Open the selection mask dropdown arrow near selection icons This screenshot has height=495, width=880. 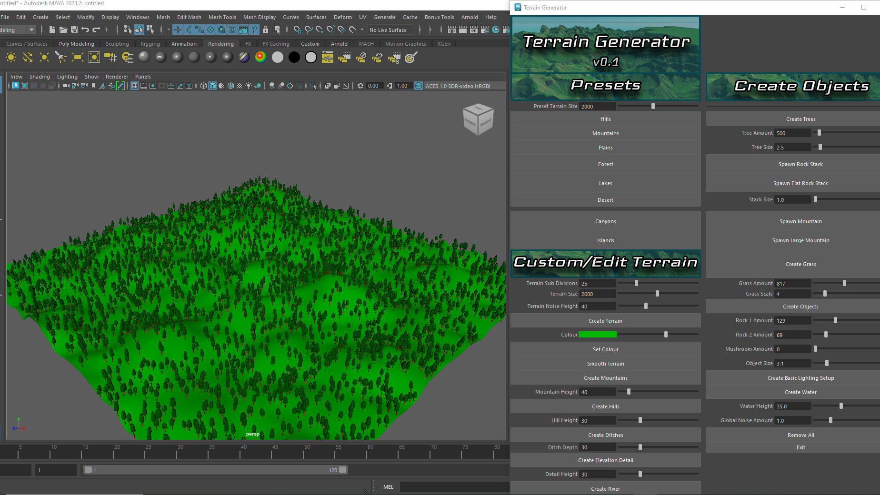[169, 30]
